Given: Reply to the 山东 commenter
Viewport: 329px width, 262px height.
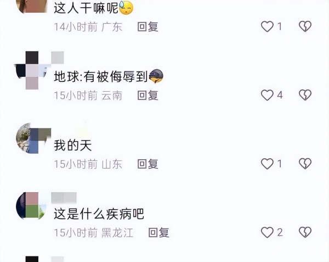Looking at the screenshot, I should tap(148, 164).
